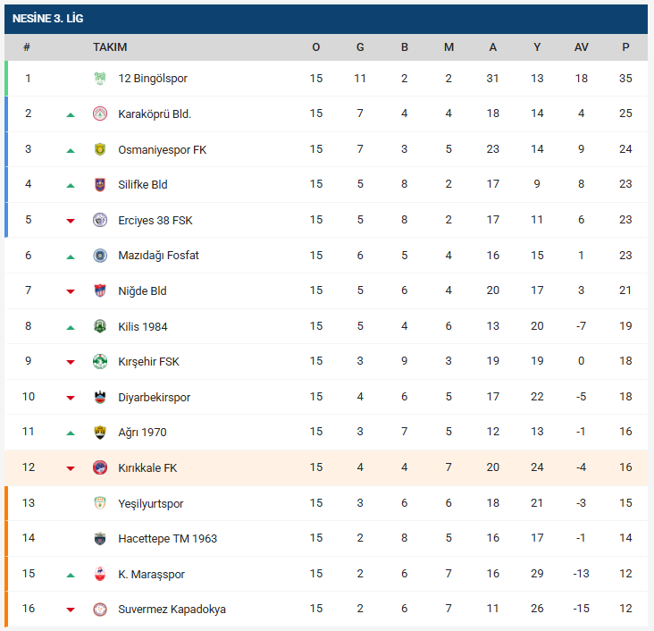Click the Silifke Bld team badge
Screen dimensions: 654x631
pyautogui.click(x=100, y=185)
